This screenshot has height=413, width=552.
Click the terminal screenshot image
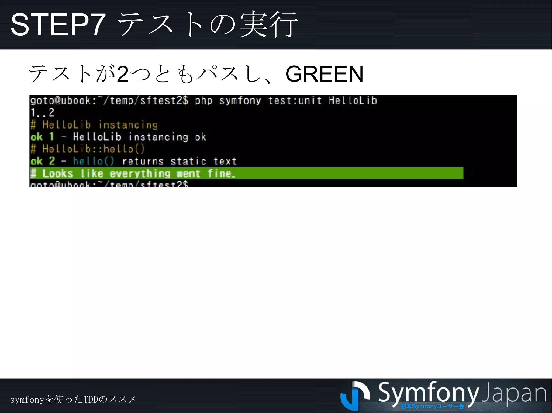click(x=273, y=141)
